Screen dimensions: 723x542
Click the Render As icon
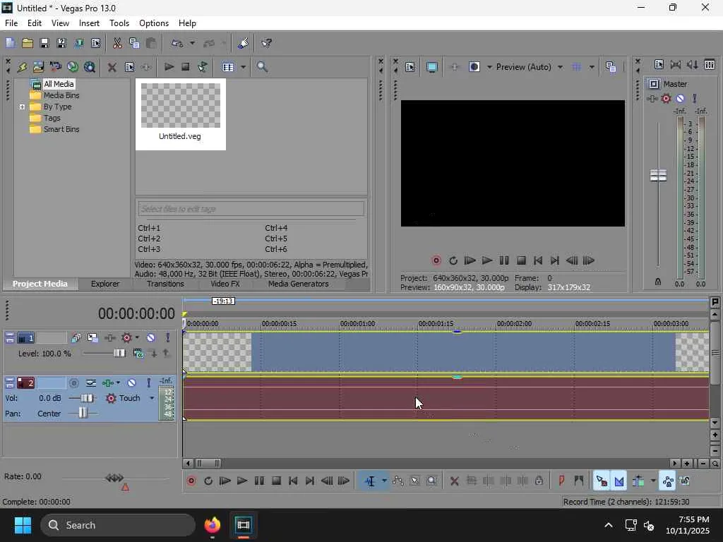point(79,43)
